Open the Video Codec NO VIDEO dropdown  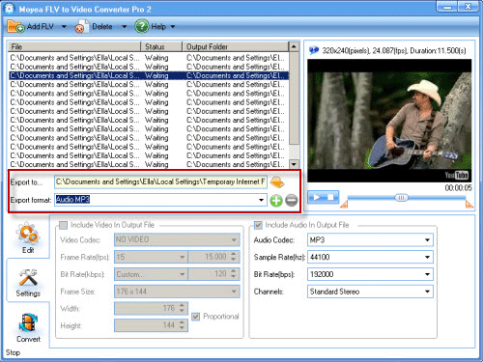(x=234, y=239)
